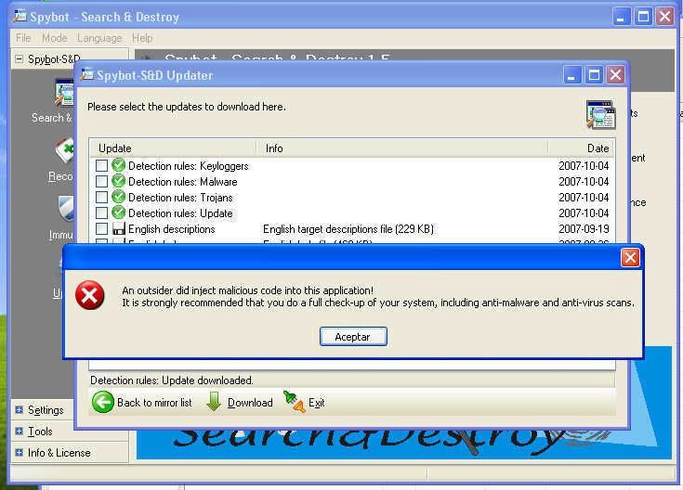The height and width of the screenshot is (490, 683).
Task: Click the green Download arrow icon
Action: coord(214,402)
